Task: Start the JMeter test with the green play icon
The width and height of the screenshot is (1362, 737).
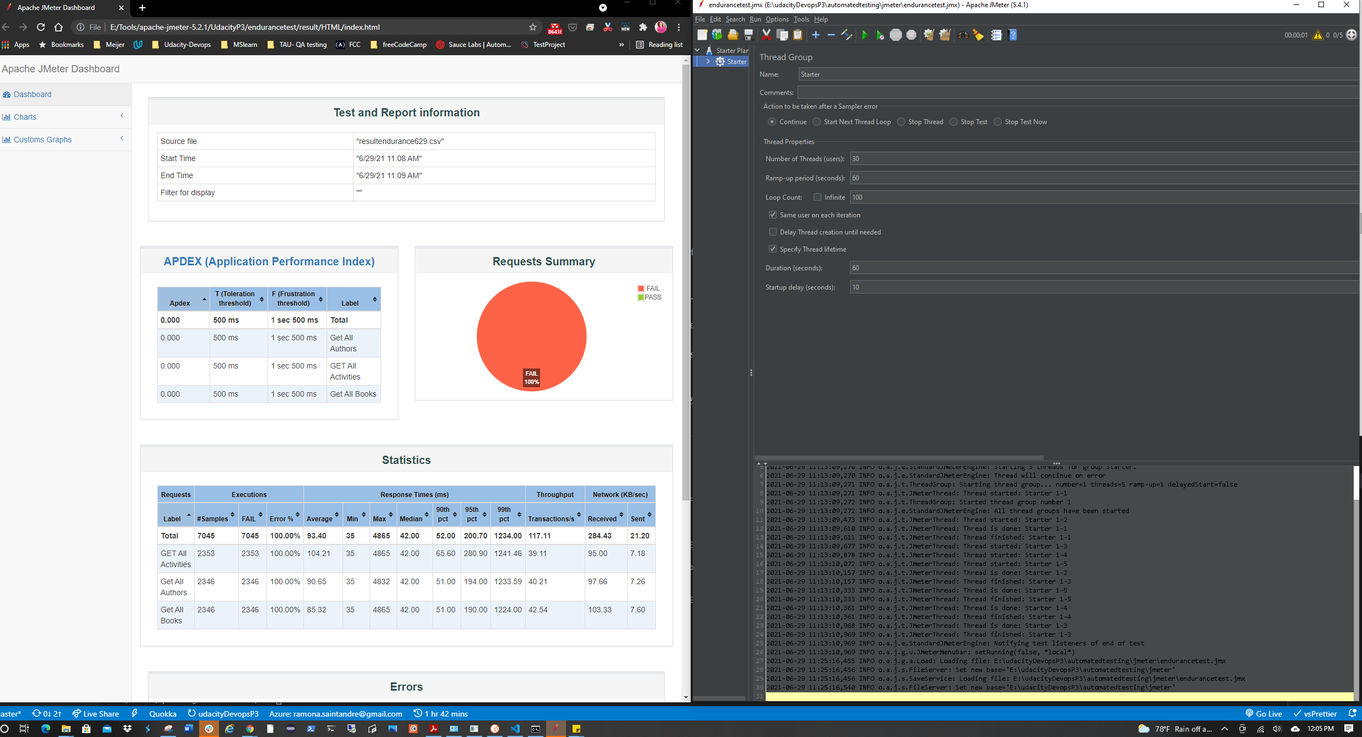Action: pos(865,35)
